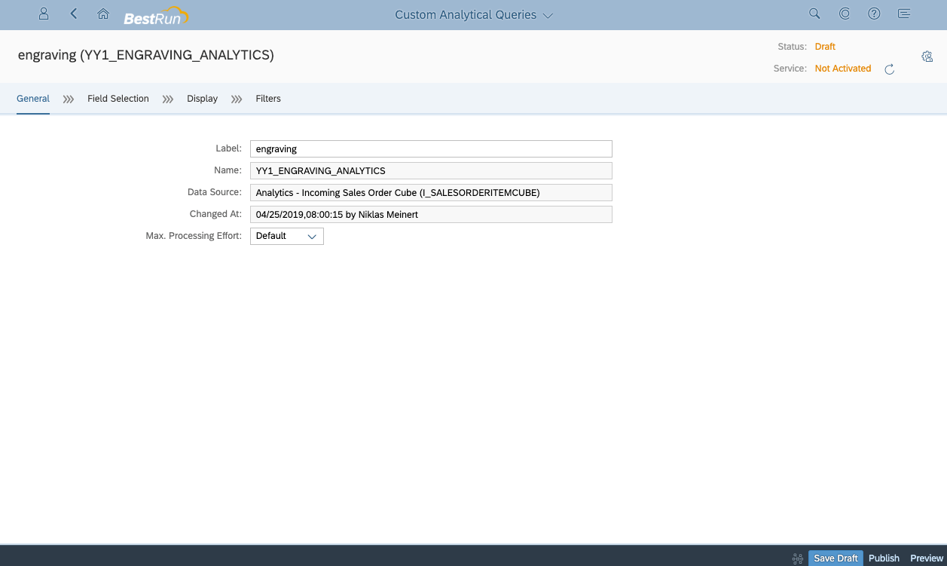The height and width of the screenshot is (566, 947).
Task: Open the CoPilot icon in the shell bar
Action: tap(845, 14)
